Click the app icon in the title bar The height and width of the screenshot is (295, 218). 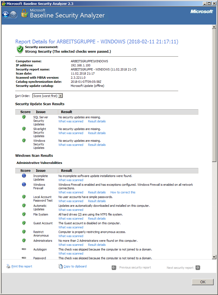coord(4,3)
